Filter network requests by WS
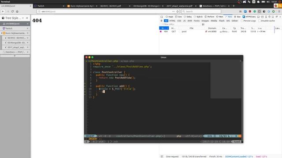Viewport: 282px width, 158px height. click(x=228, y=21)
